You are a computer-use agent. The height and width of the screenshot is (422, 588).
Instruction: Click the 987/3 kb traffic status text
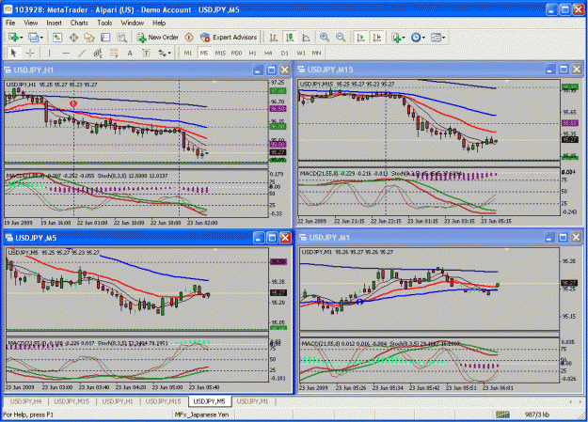[x=537, y=414]
